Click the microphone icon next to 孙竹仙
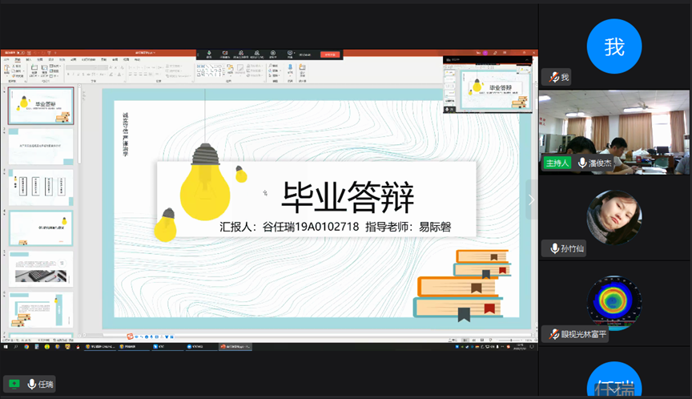The height and width of the screenshot is (399, 692). (x=554, y=249)
